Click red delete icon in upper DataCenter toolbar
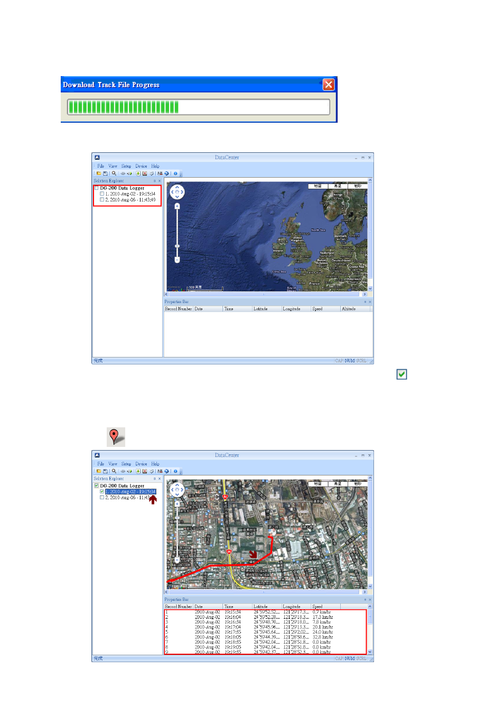Image resolution: width=504 pixels, height=714 pixels. click(145, 173)
